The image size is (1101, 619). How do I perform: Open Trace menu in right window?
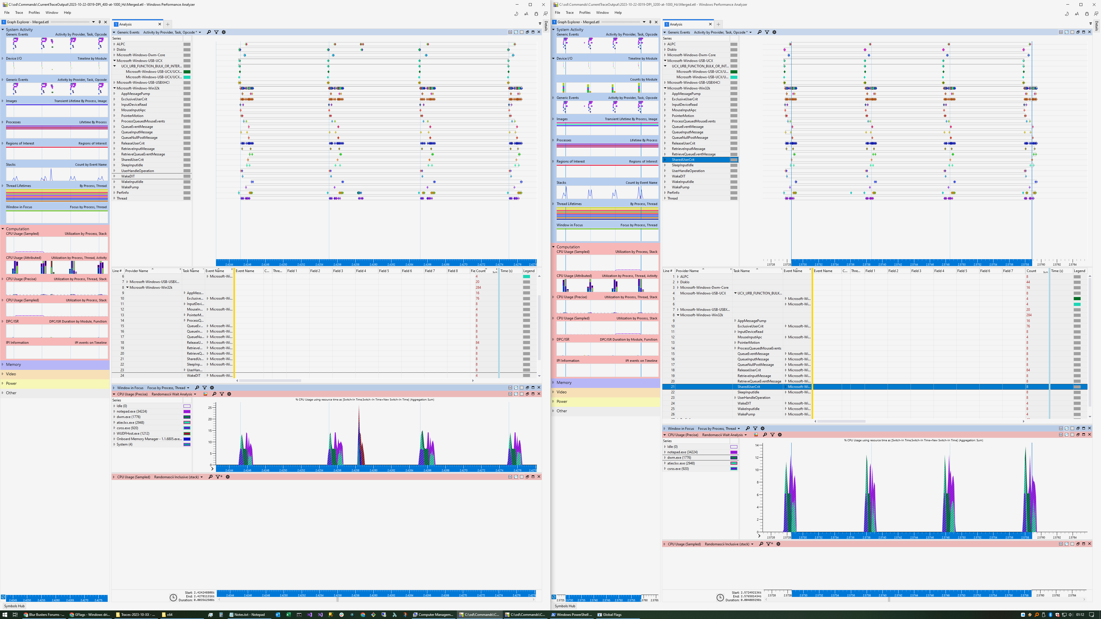coord(570,12)
